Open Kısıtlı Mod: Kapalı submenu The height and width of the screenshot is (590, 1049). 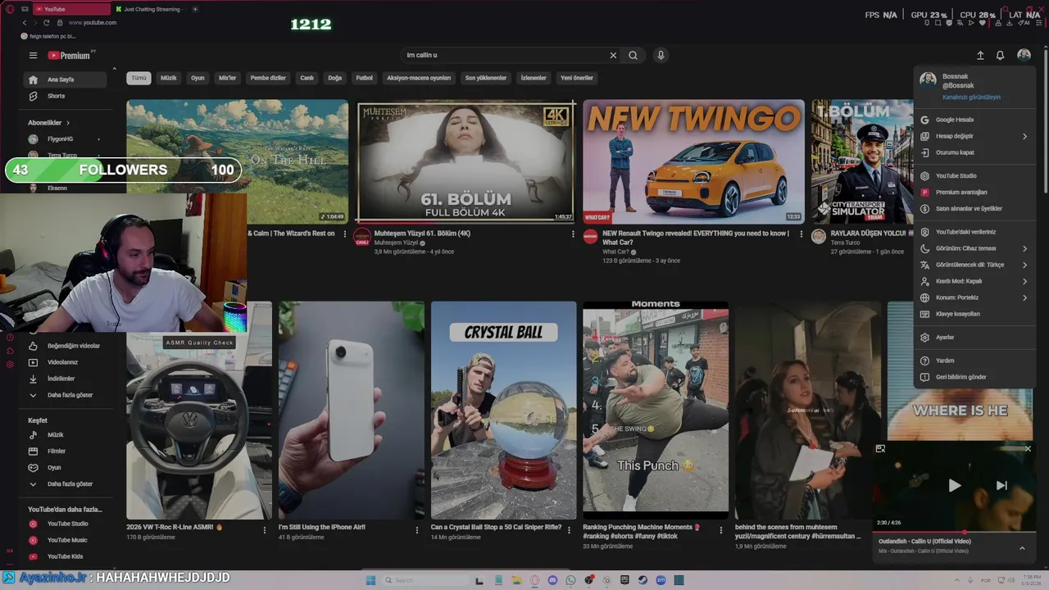tap(974, 281)
